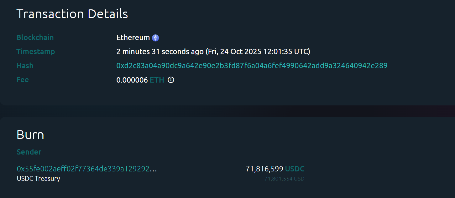This screenshot has width=455, height=198.
Task: Open the USDC Treasury label link
Action: 38,179
